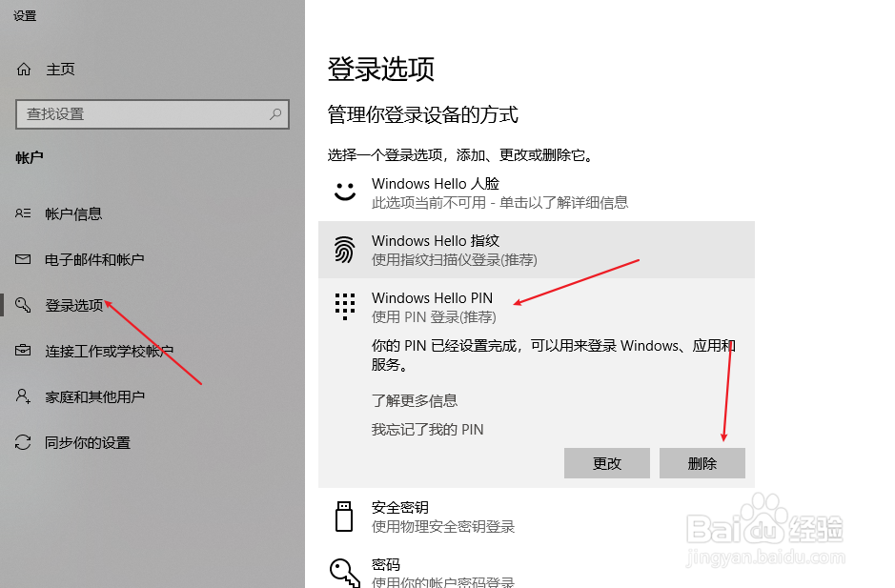Open 连接工作或学校帐户 page
Image resolution: width=895 pixels, height=588 pixels.
point(109,351)
